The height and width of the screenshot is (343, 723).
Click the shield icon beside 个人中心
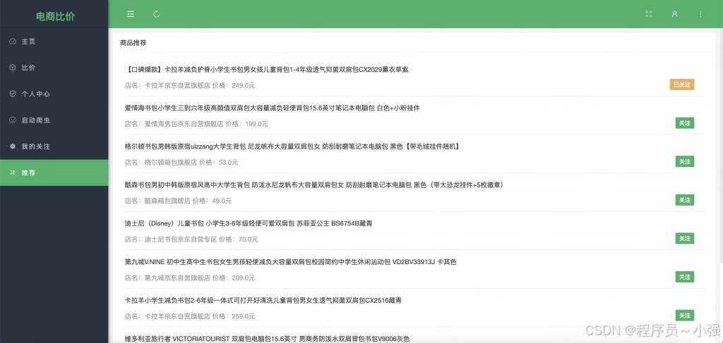[x=13, y=94]
